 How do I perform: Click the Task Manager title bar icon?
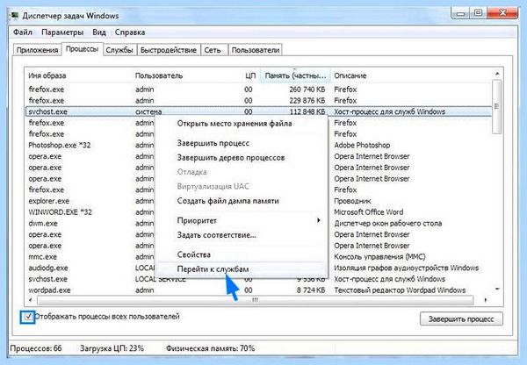pos(14,16)
